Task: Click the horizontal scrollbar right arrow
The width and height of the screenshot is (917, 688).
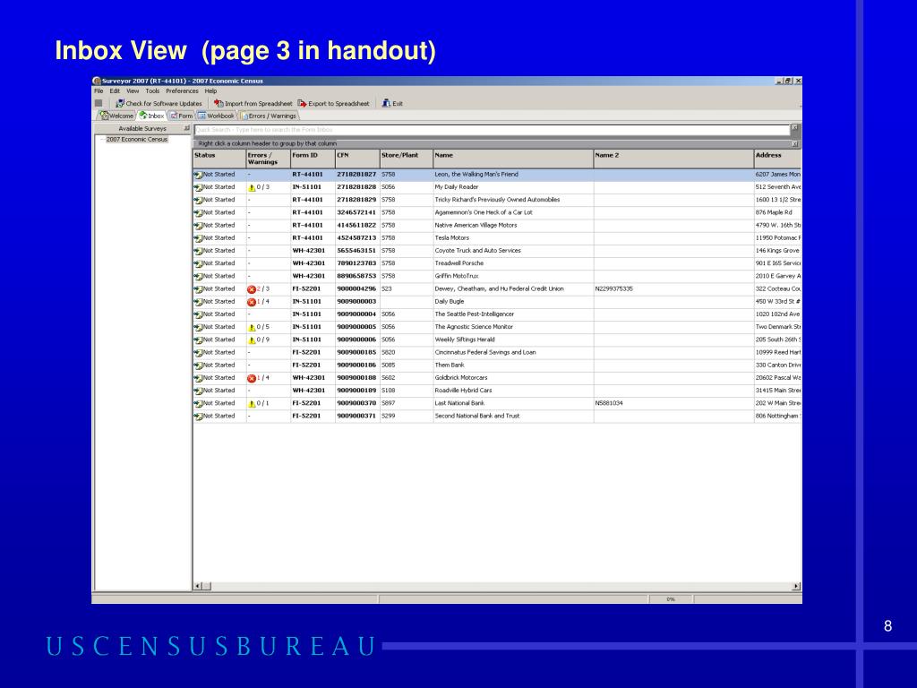Action: 796,586
